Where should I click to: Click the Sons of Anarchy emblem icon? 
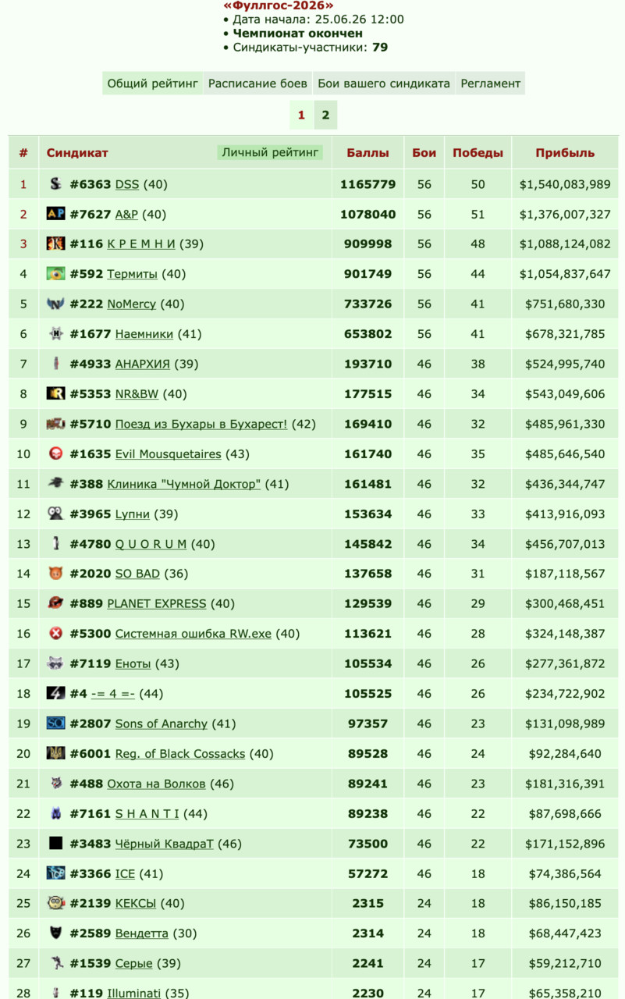tap(55, 723)
